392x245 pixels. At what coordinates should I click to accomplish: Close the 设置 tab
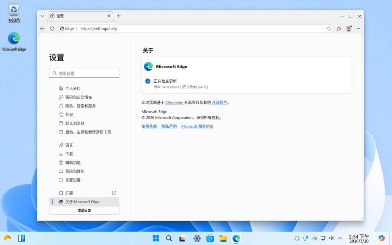point(109,16)
